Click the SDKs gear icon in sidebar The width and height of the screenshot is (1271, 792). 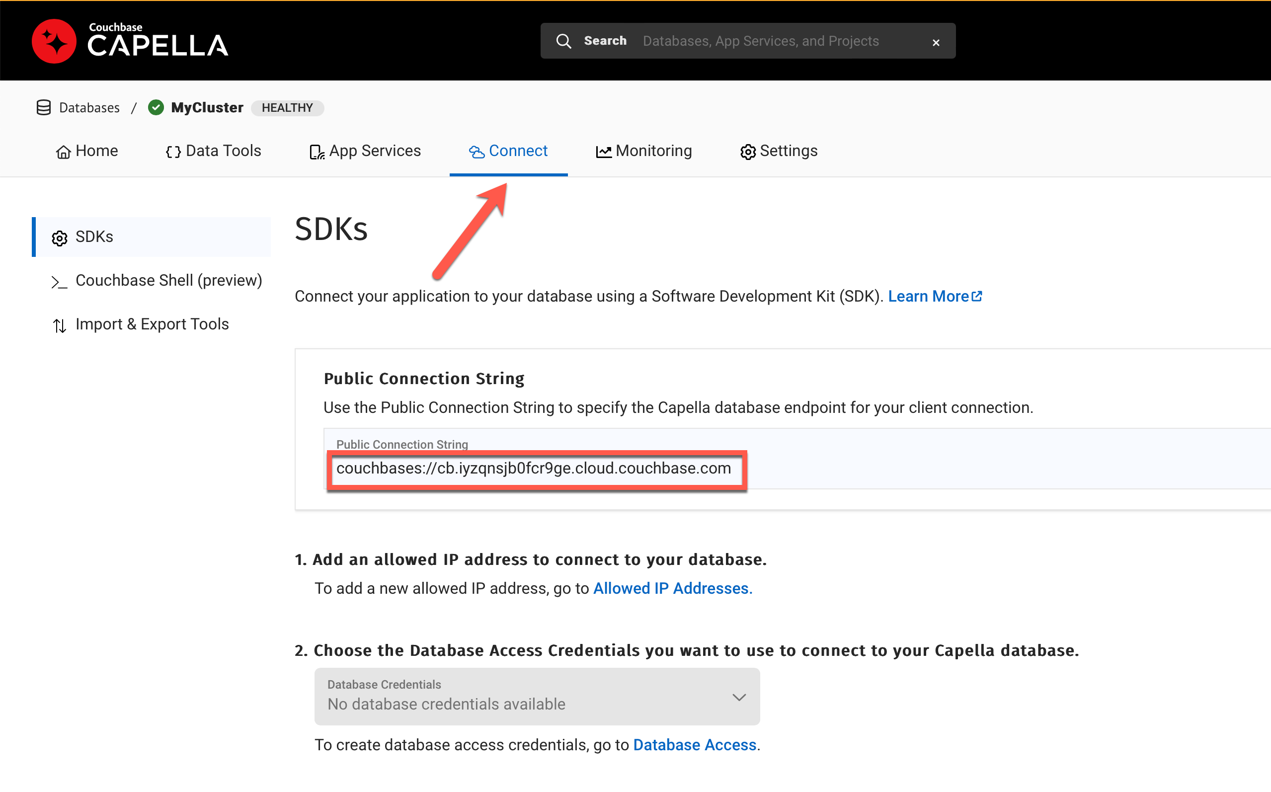click(60, 238)
